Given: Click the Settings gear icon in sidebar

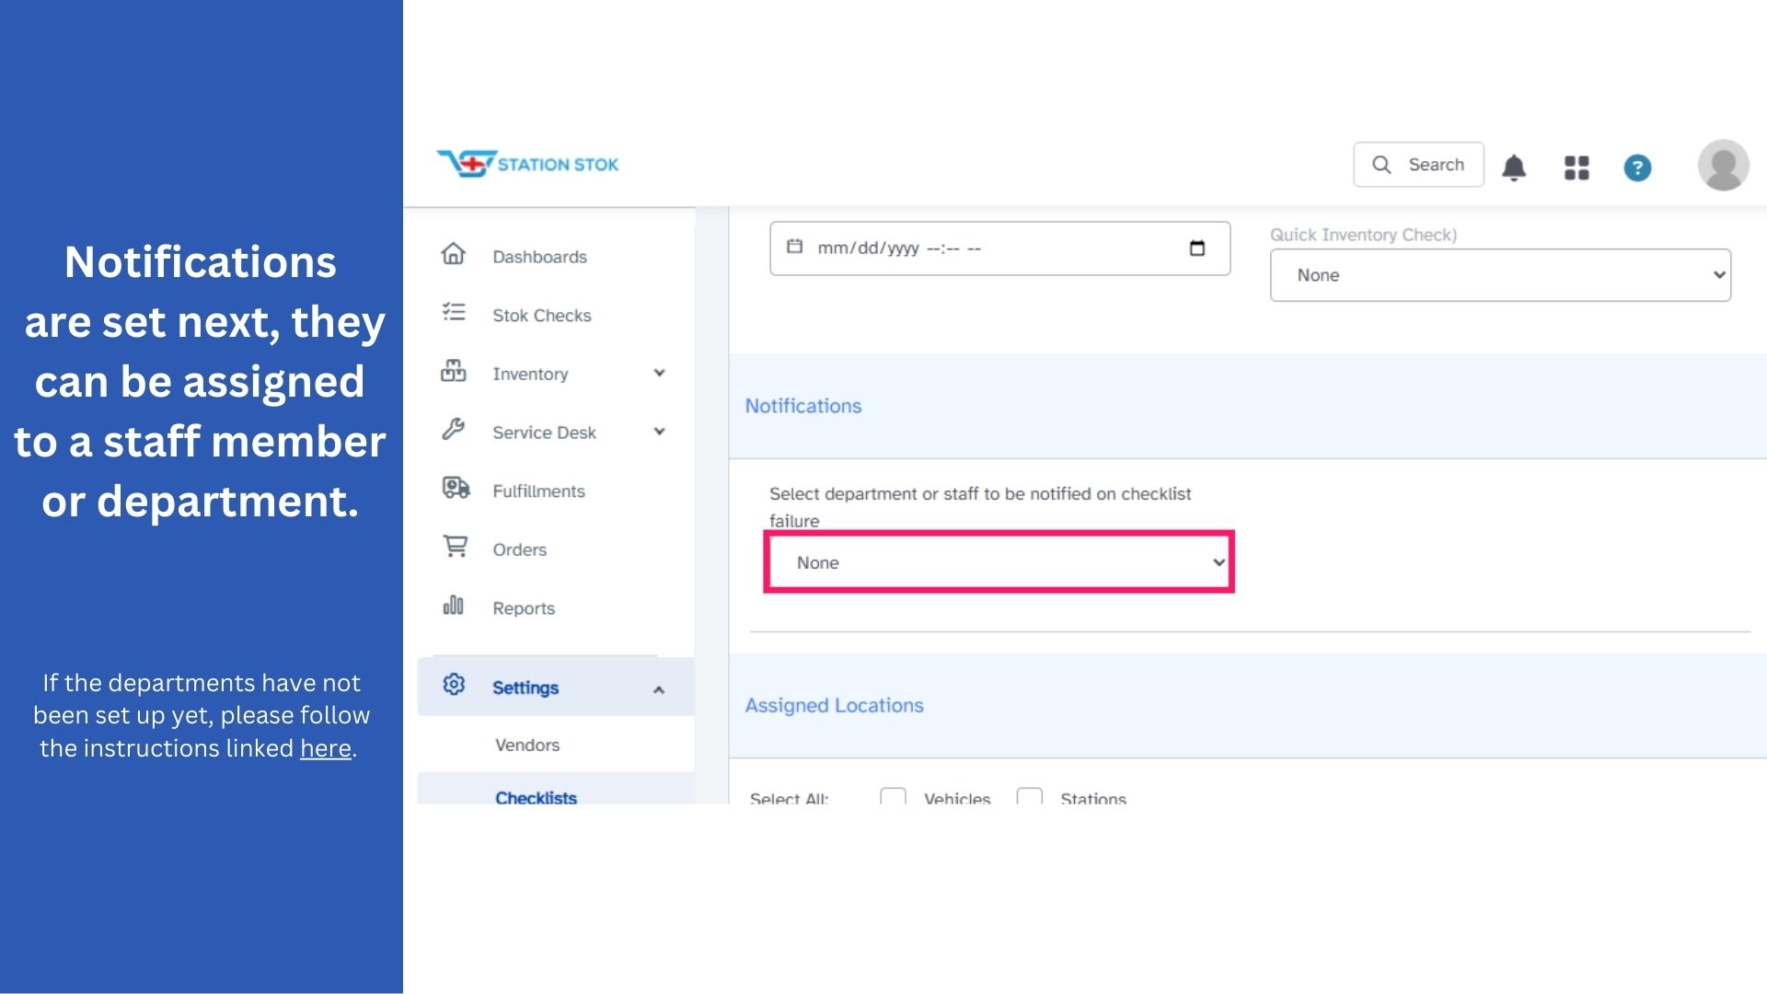Looking at the screenshot, I should pos(454,685).
